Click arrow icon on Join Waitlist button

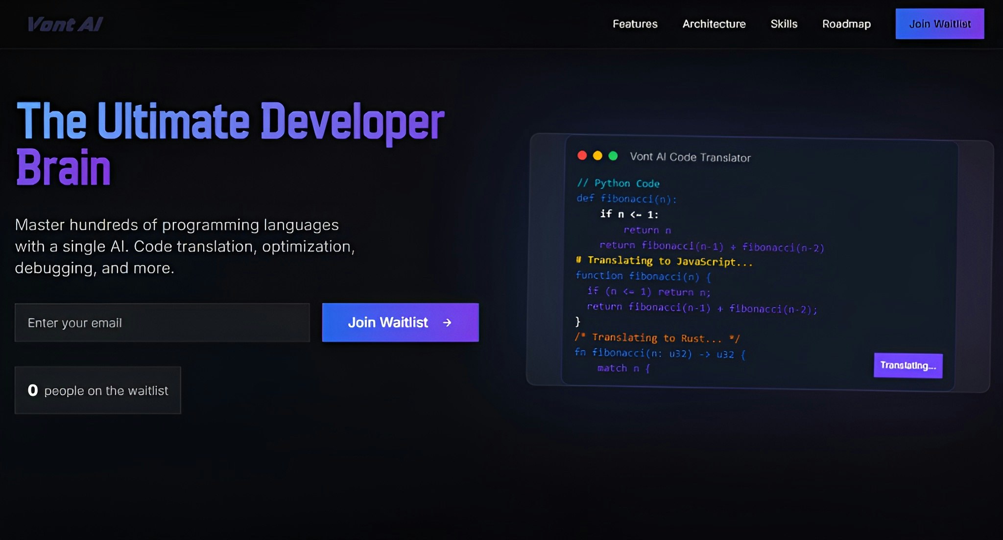click(x=447, y=322)
